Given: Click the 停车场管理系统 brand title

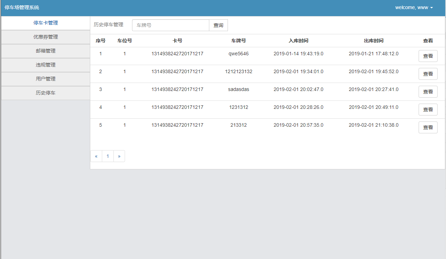Looking at the screenshot, I should coord(22,8).
